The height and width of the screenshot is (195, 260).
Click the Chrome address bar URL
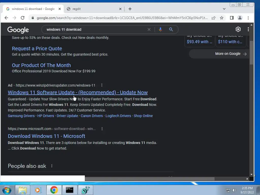[122, 18]
